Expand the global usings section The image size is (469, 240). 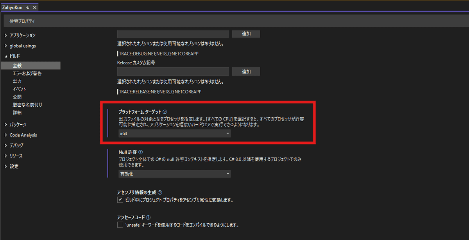tap(5, 46)
